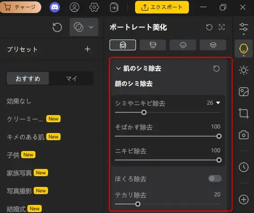This screenshot has width=254, height=213.
Task: Click the シミやニキビ除去 value 26
Action: click(x=210, y=103)
